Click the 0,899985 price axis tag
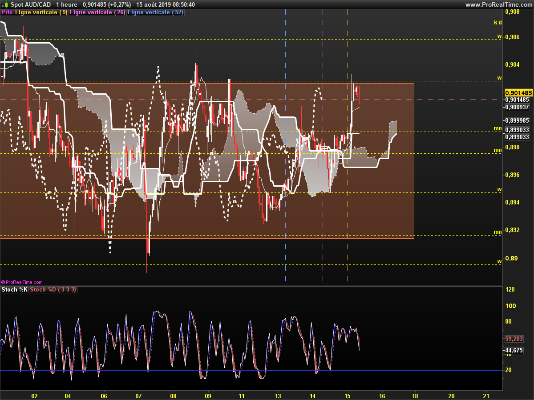This screenshot has width=534, height=400. tap(517, 120)
